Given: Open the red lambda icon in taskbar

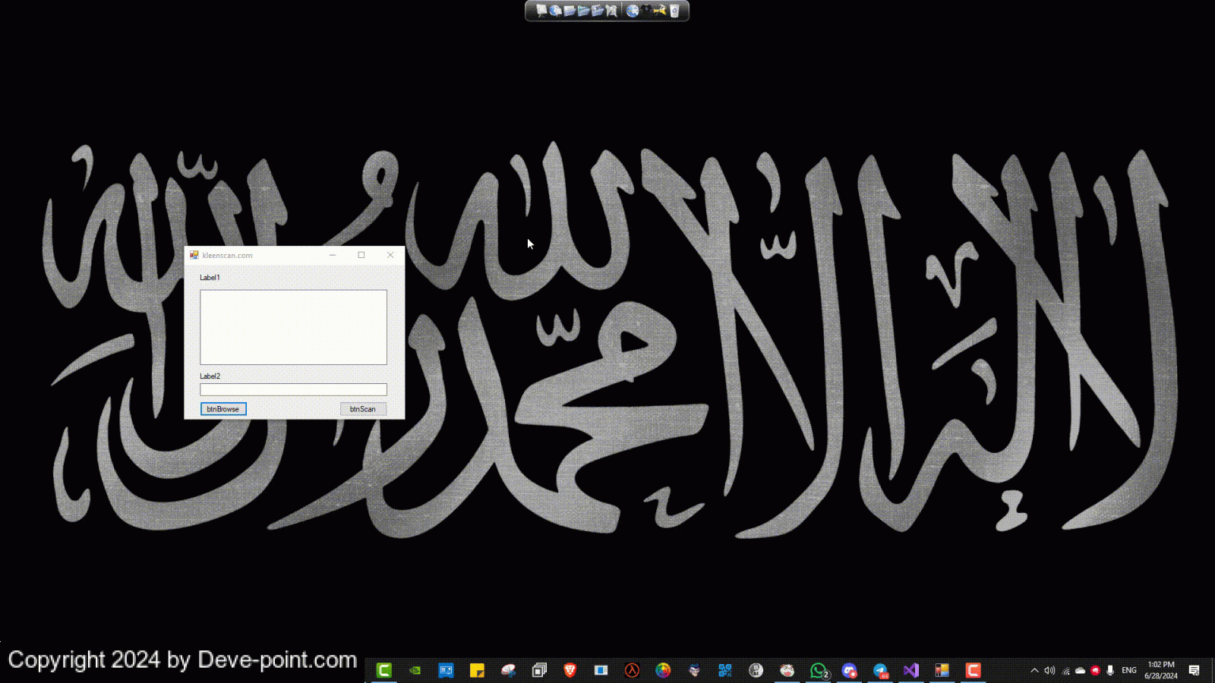Looking at the screenshot, I should coord(632,670).
